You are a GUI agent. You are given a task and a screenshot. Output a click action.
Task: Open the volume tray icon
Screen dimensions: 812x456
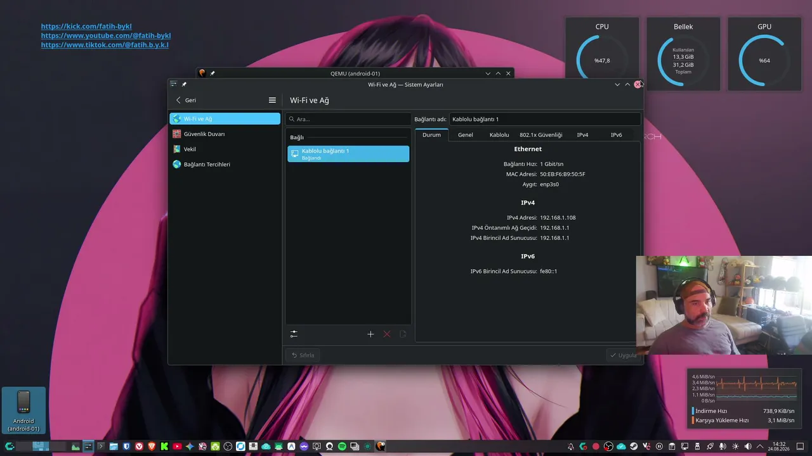coord(748,446)
